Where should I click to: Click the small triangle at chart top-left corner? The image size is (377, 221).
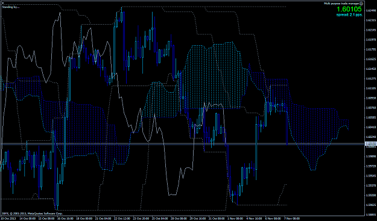click(3, 4)
